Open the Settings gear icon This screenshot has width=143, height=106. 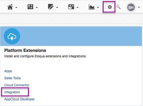(x=110, y=7)
